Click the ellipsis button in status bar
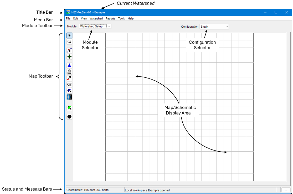Viewport: 293px width, 194px height. pos(286,190)
